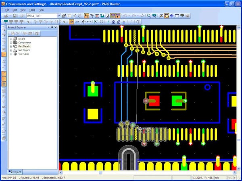Select the Zoom magnifier tool
This screenshot has height=181, width=242.
coord(149,16)
